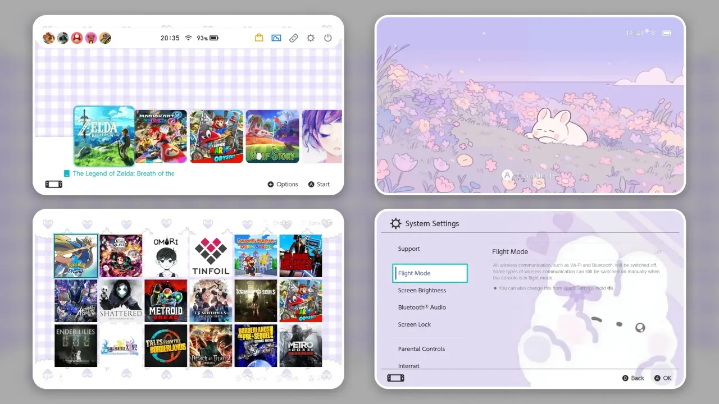Image resolution: width=719 pixels, height=404 pixels.
Task: Open Shattered in the software grid
Action: point(121,301)
